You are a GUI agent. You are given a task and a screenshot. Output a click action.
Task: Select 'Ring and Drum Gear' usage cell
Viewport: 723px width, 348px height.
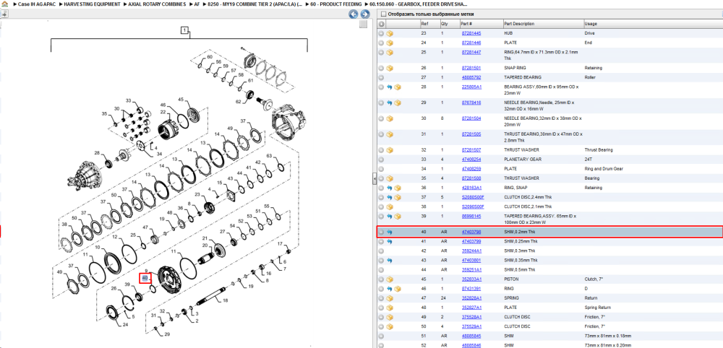(x=604, y=169)
